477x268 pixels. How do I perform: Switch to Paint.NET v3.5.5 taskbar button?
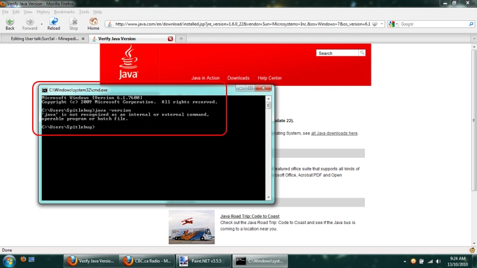(203, 261)
